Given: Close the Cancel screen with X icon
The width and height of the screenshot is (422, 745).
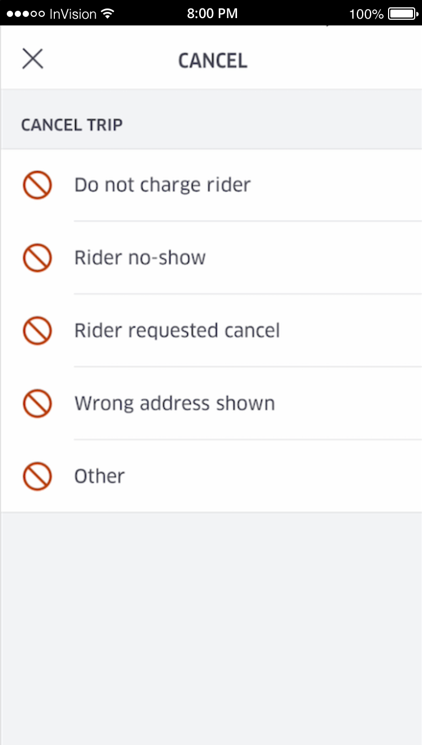Looking at the screenshot, I should (x=33, y=59).
